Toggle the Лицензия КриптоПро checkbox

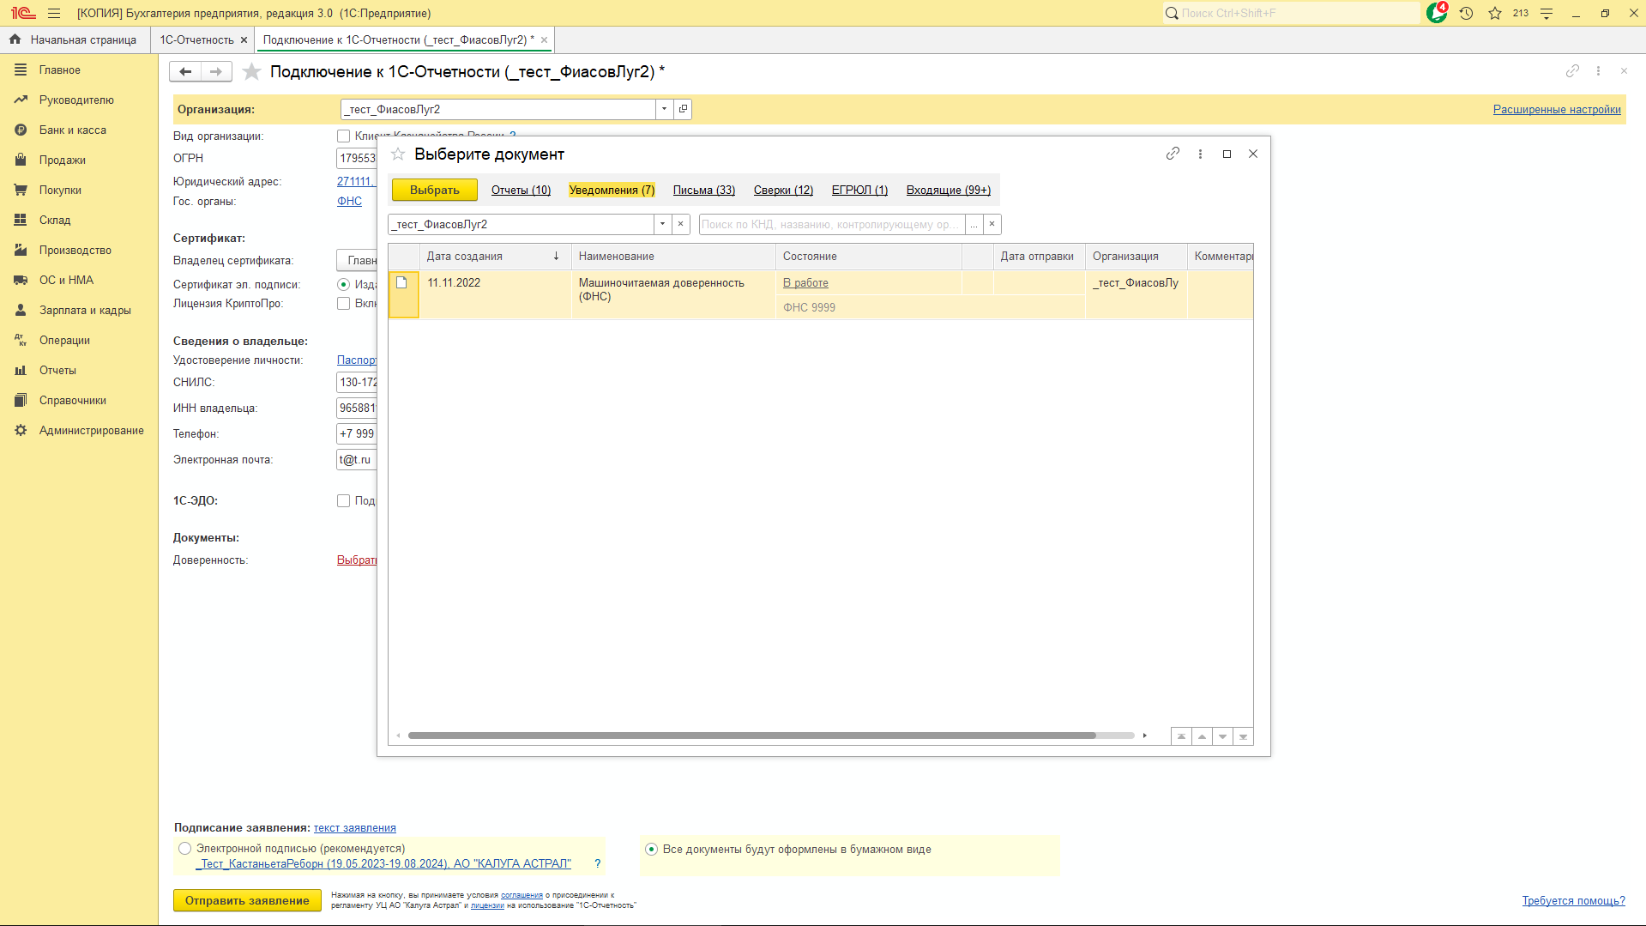click(x=343, y=303)
